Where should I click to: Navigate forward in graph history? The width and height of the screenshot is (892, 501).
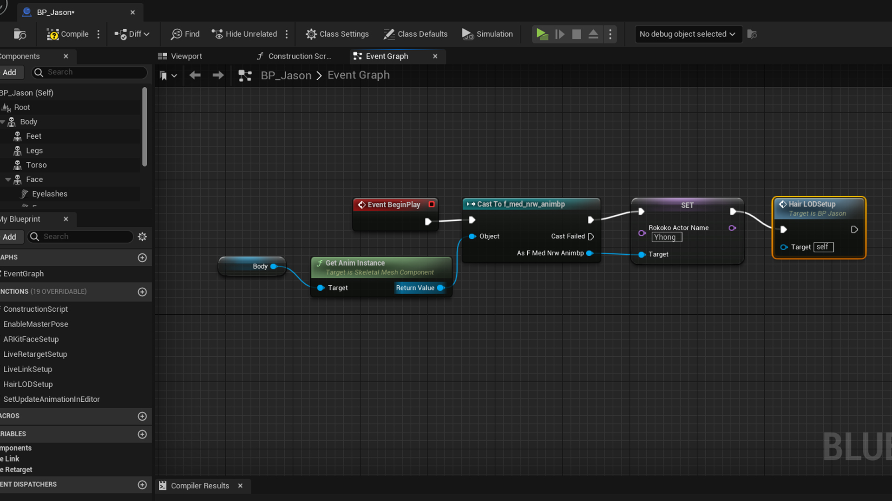click(x=218, y=75)
